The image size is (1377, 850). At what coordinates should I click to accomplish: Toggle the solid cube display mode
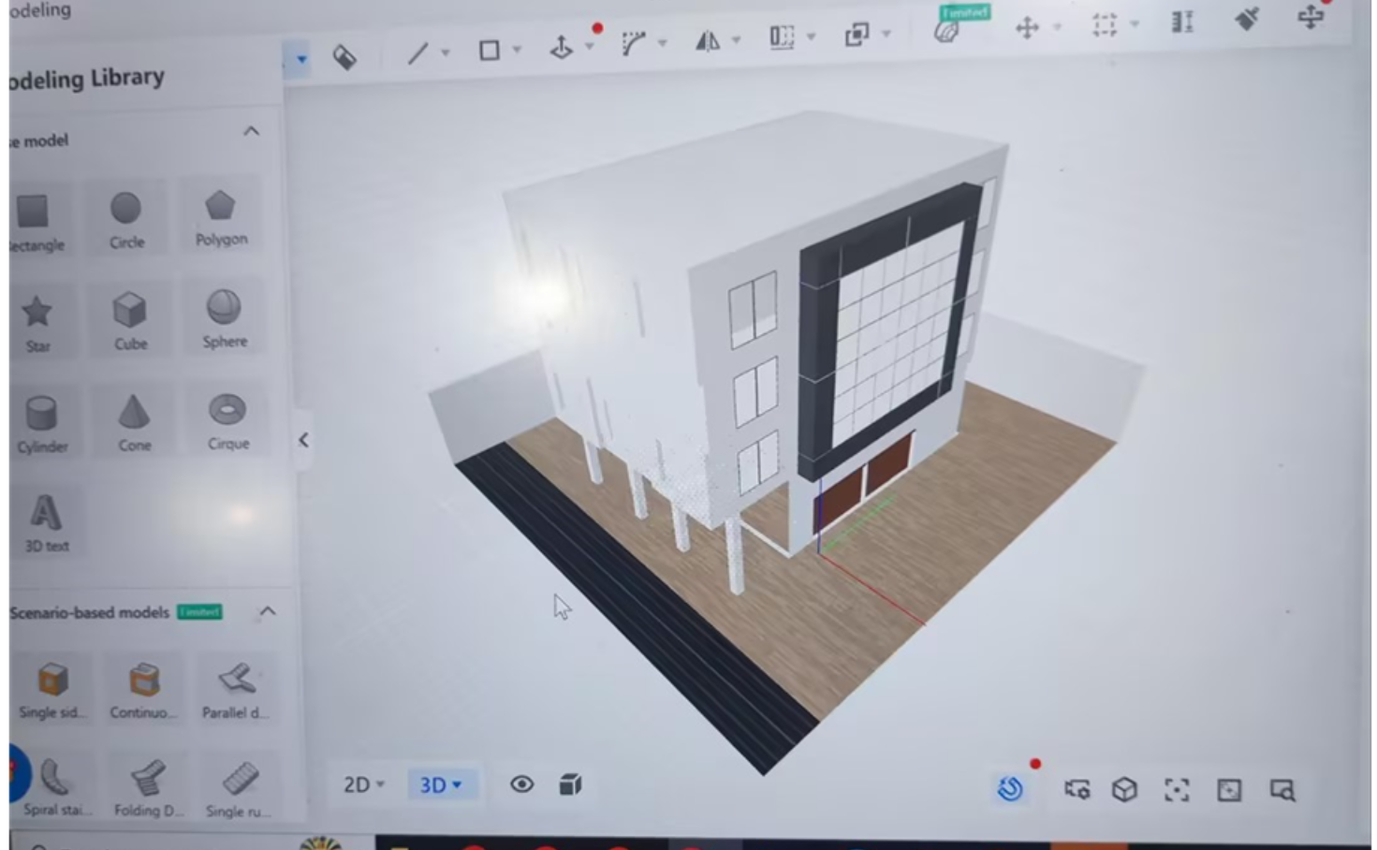click(570, 784)
